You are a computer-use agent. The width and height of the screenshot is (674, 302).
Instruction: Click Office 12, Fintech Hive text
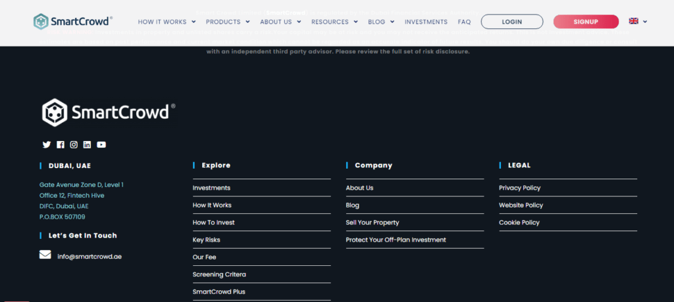point(72,196)
